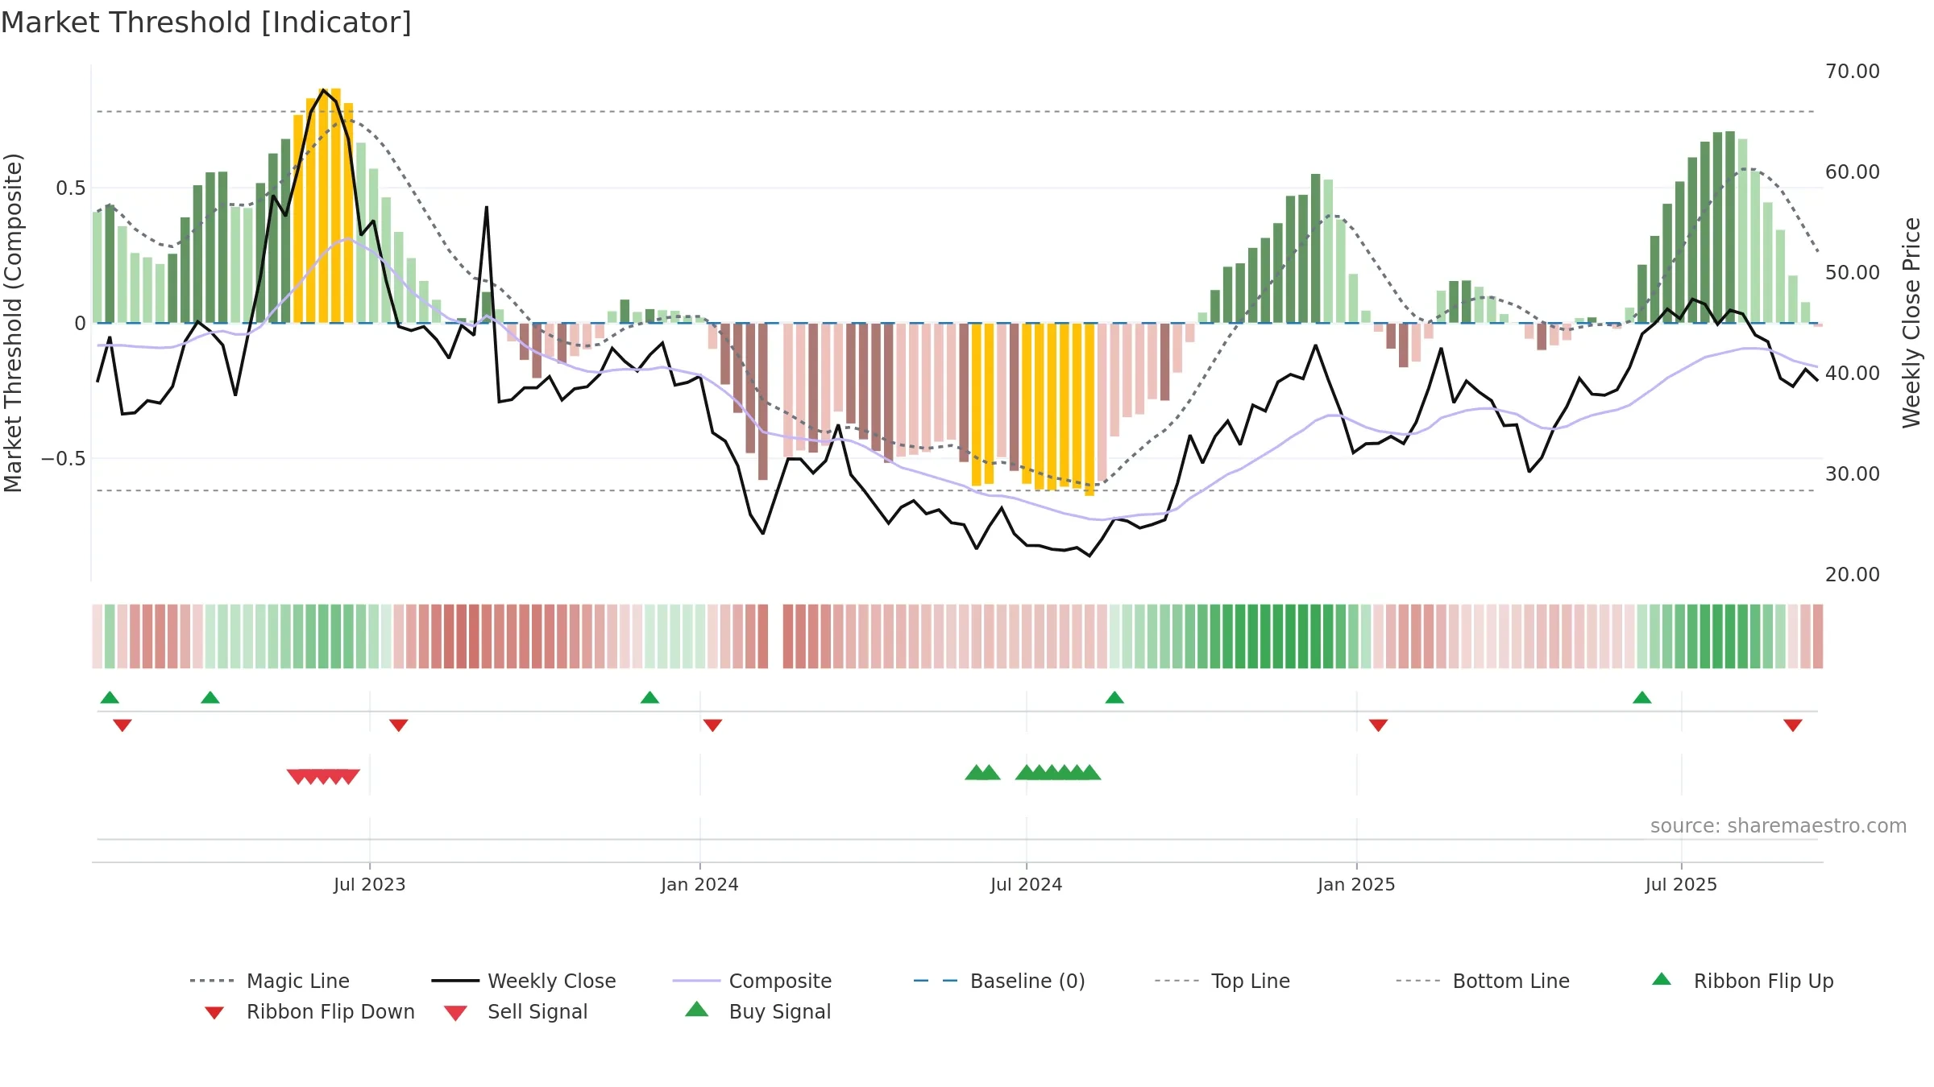The height and width of the screenshot is (1087, 1934).
Task: Toggle the Bottom Line legend entry
Action: 1483,981
